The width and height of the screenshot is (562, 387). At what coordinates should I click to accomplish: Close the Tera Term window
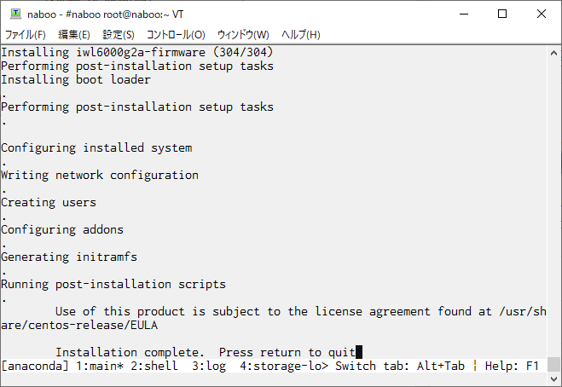click(x=542, y=14)
